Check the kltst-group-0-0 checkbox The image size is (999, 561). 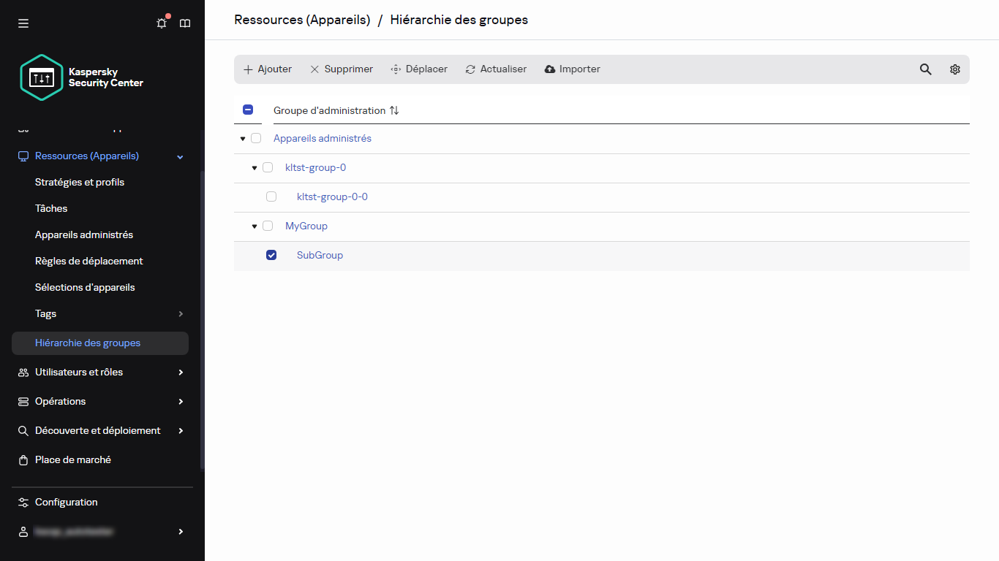[x=271, y=196]
